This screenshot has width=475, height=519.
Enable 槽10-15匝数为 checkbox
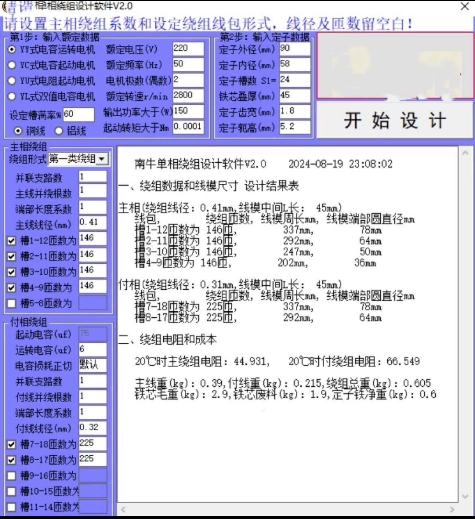(x=12, y=491)
